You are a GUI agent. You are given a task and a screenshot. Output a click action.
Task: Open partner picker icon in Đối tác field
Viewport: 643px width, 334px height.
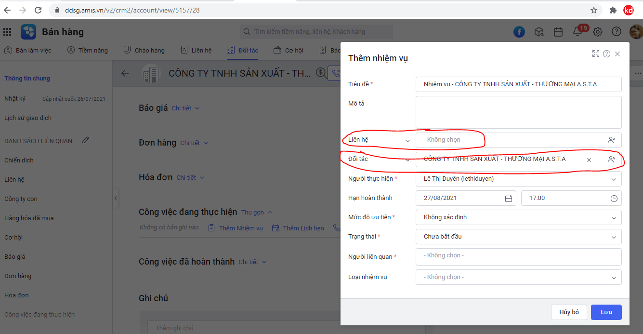(611, 160)
